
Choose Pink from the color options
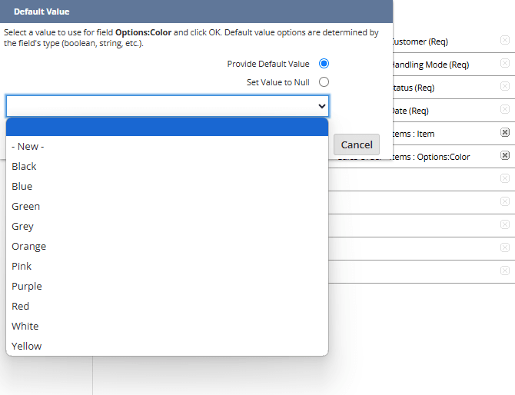167,267
